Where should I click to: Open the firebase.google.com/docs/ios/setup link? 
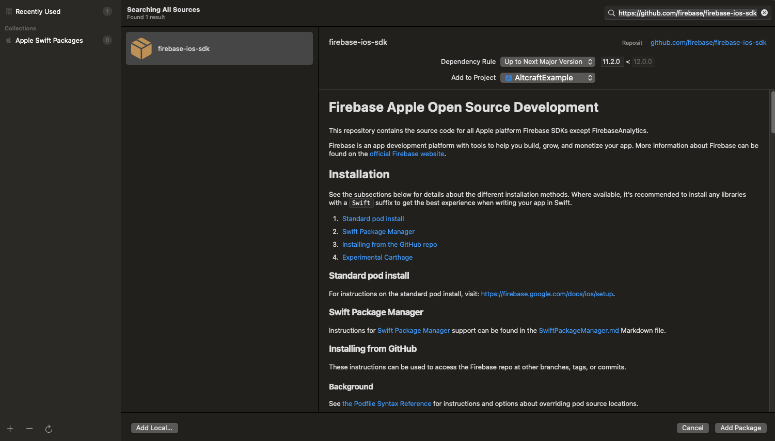(547, 294)
